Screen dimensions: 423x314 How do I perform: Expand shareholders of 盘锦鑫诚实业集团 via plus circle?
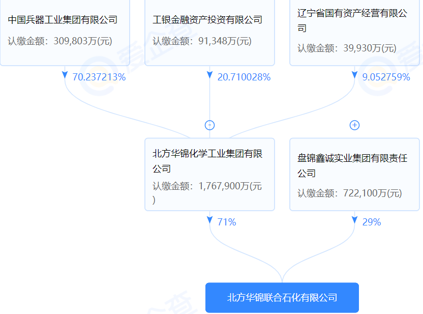pyautogui.click(x=354, y=125)
